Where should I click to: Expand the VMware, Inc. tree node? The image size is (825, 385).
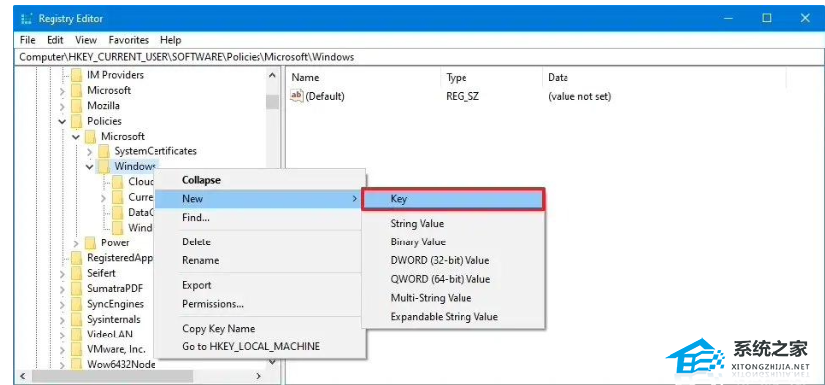[x=63, y=349]
